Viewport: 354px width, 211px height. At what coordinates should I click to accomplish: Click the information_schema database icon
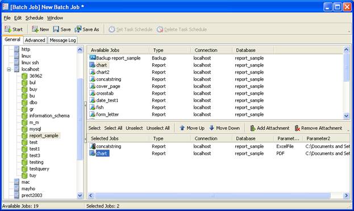24,116
